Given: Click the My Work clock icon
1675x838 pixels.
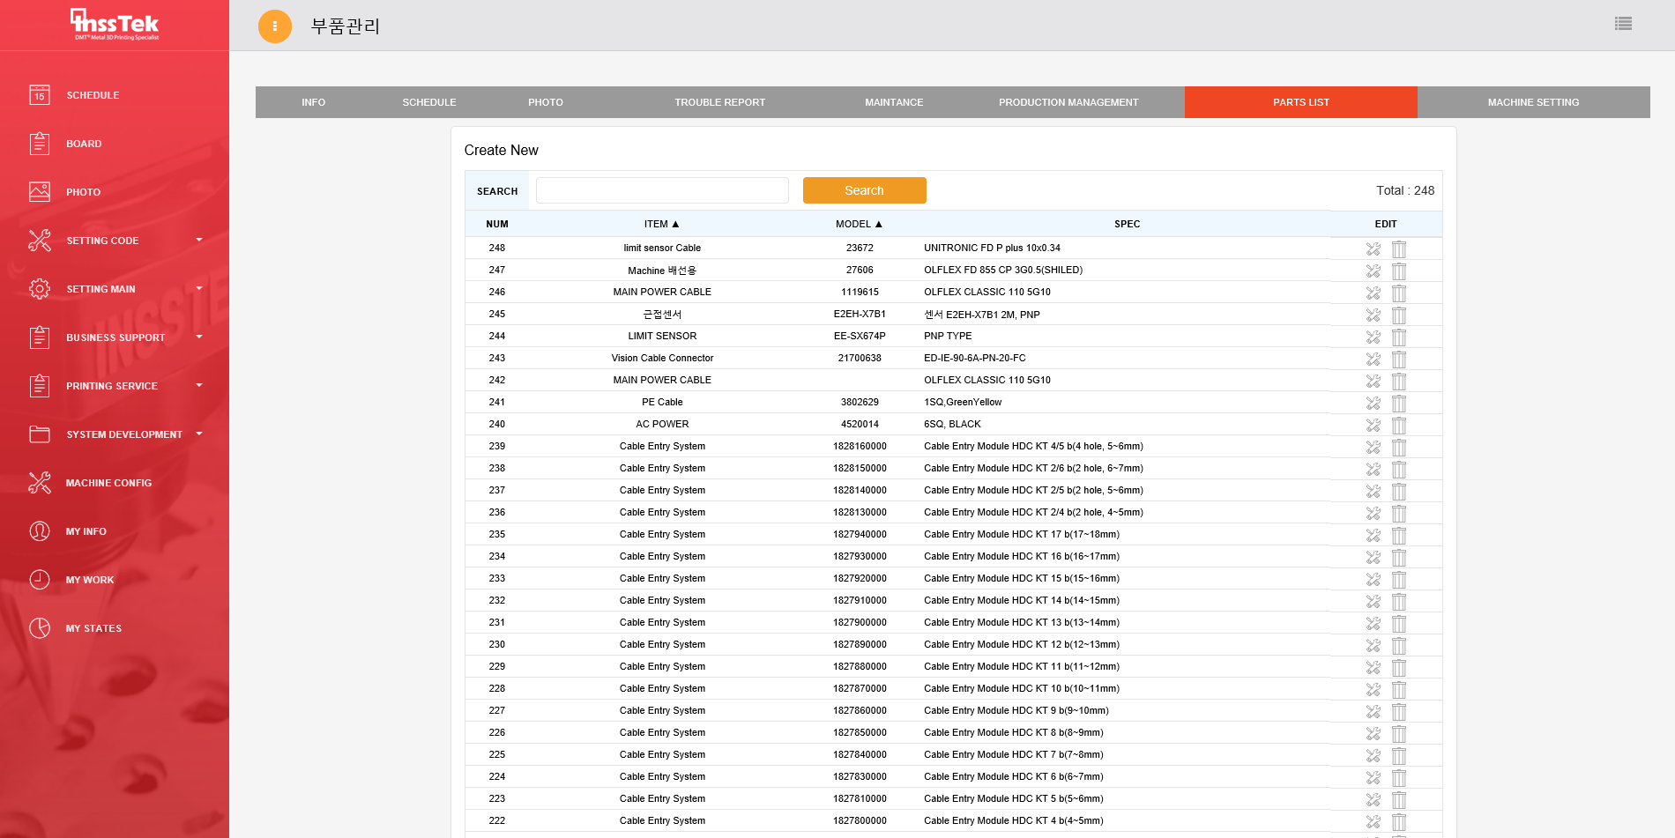Looking at the screenshot, I should (40, 580).
